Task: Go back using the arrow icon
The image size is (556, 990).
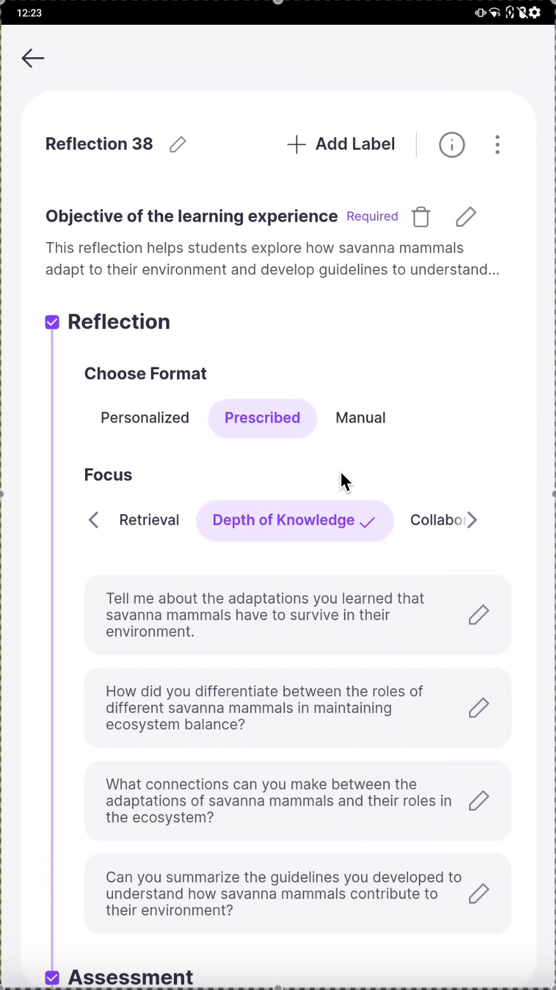Action: (33, 58)
